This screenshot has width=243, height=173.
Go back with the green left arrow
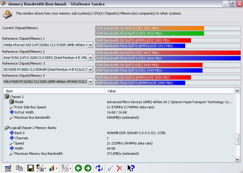[x=78, y=168]
